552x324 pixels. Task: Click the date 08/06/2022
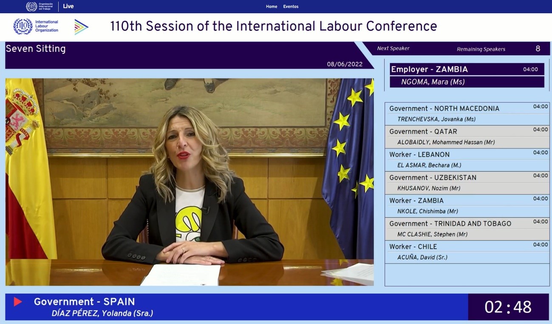tap(345, 64)
